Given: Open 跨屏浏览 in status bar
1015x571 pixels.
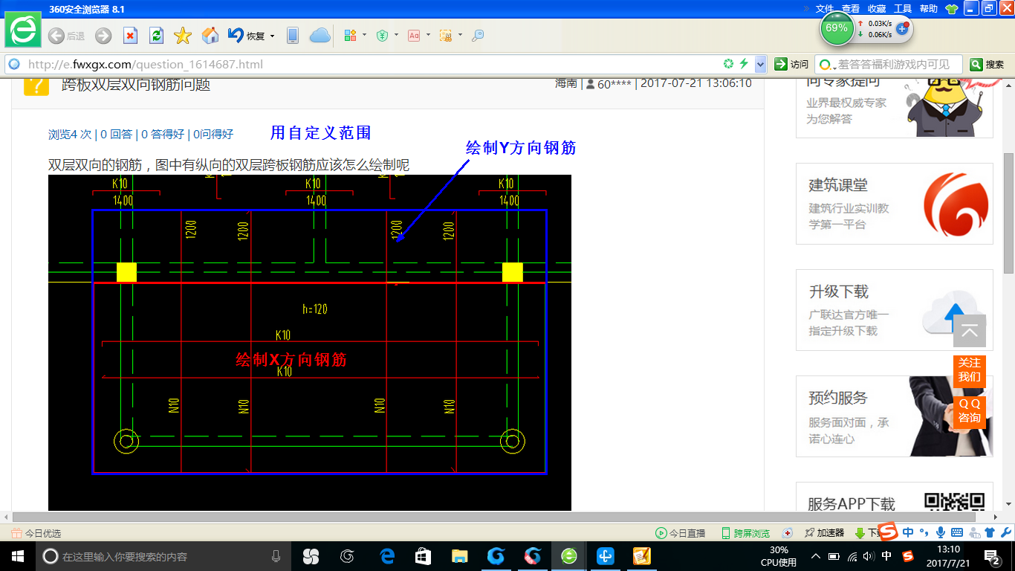Looking at the screenshot, I should coord(745,533).
